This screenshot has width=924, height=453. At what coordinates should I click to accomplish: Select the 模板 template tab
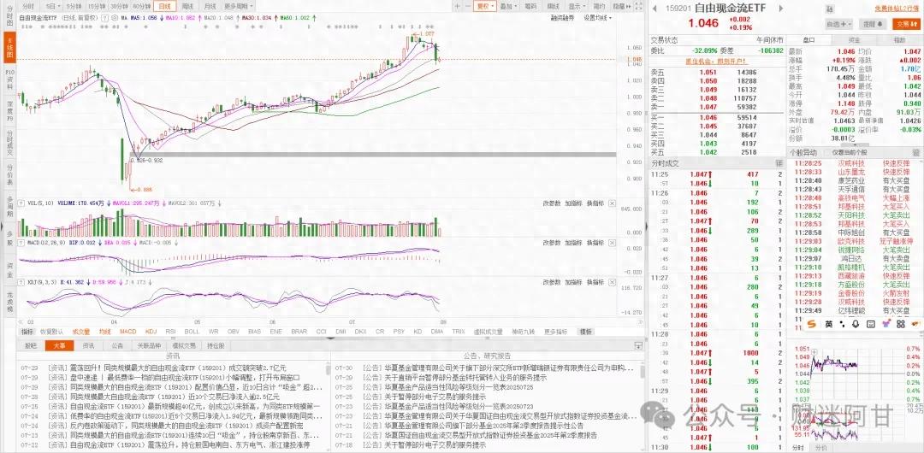(x=585, y=332)
